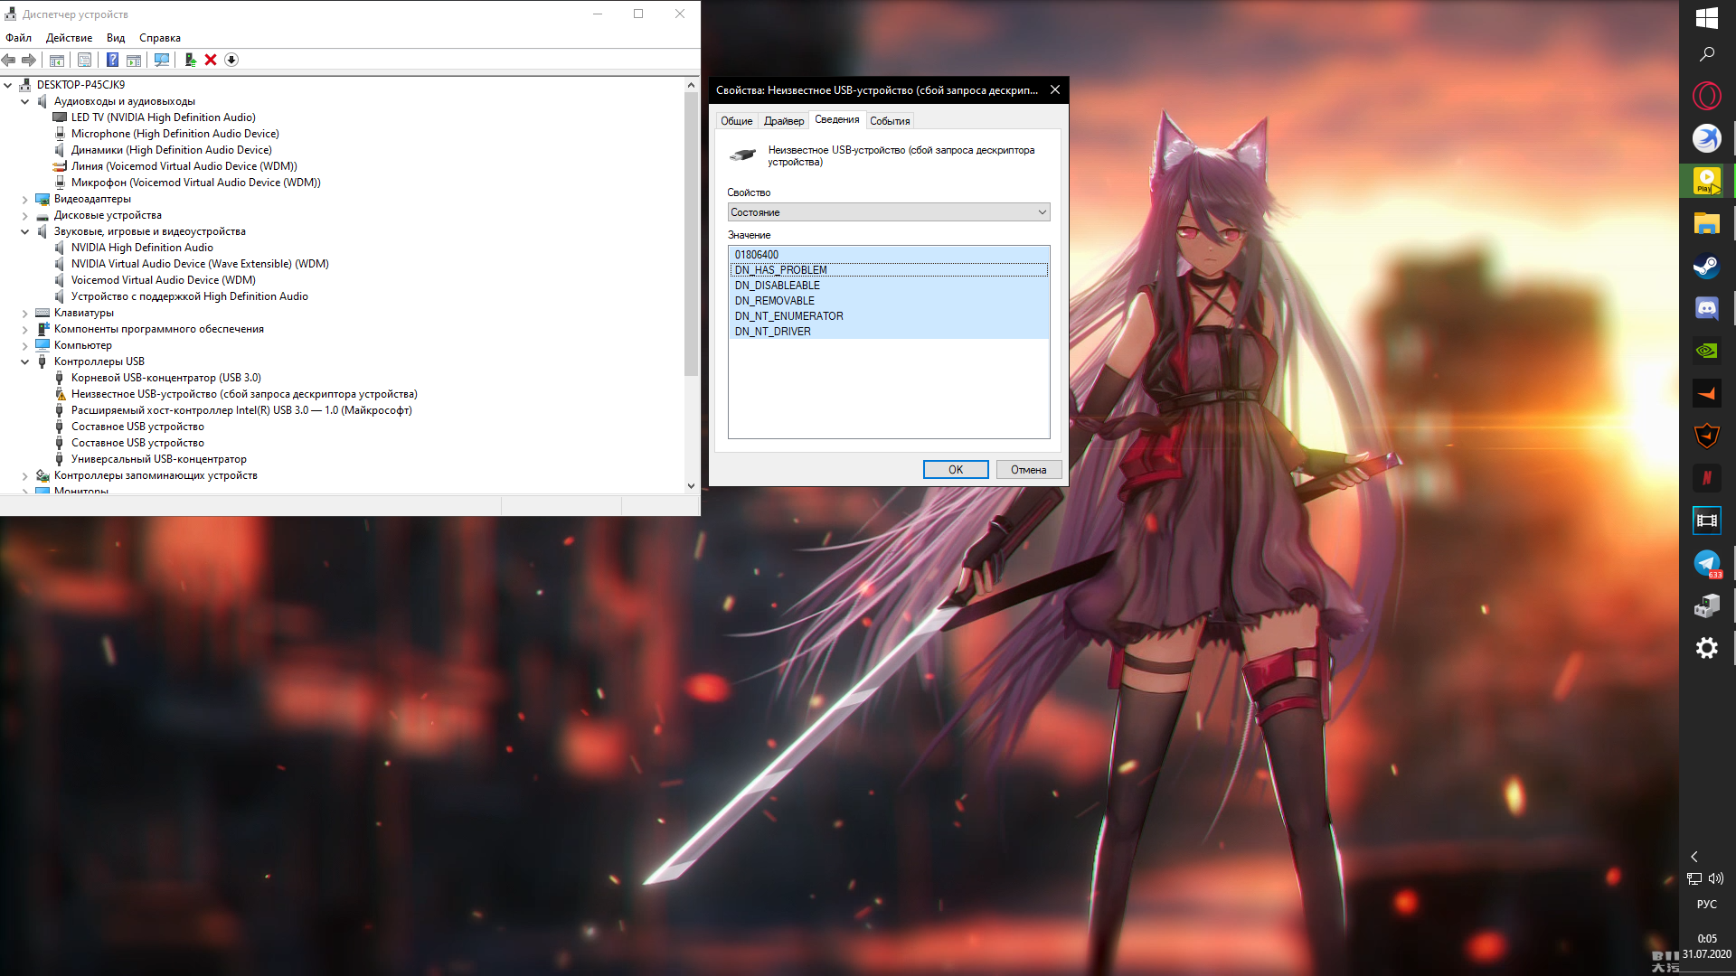Select DN_REMOVABLE value row
Image resolution: width=1736 pixels, height=976 pixels.
[x=889, y=301]
